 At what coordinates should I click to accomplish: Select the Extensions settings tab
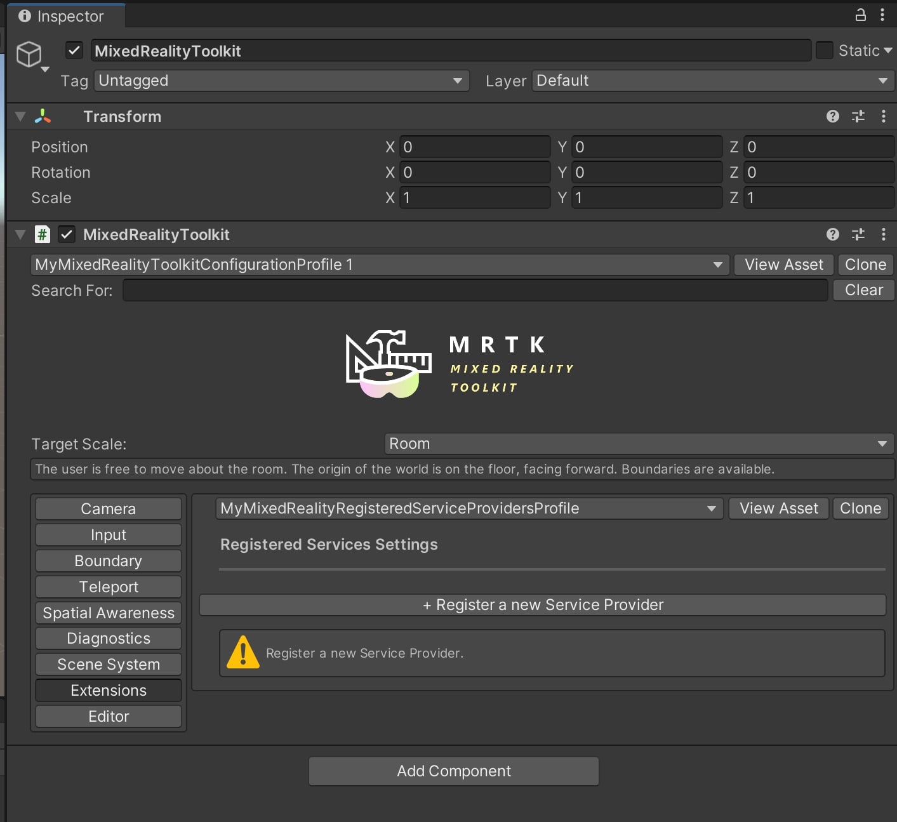(x=109, y=691)
